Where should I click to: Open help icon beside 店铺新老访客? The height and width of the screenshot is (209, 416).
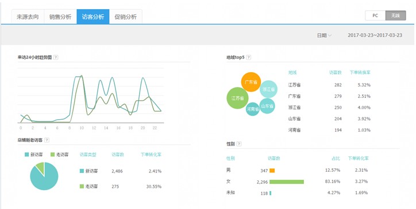click(47, 140)
